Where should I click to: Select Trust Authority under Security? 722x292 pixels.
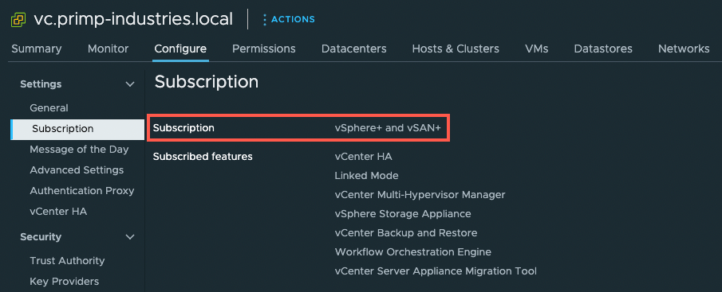click(x=67, y=261)
